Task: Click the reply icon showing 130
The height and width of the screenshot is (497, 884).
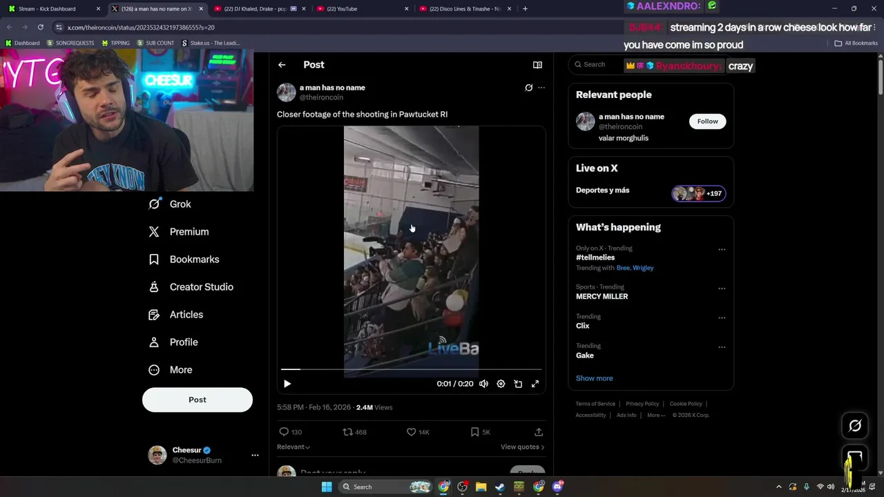Action: pyautogui.click(x=284, y=432)
